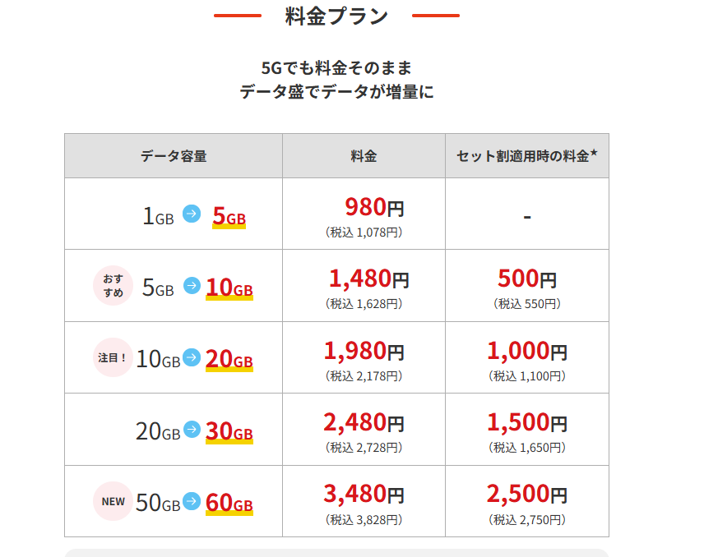
Task: Click the arrow icon between 10GB and 20GB
Action: click(192, 358)
